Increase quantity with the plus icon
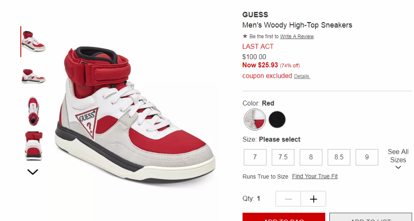This screenshot has height=221, width=414. (314, 199)
